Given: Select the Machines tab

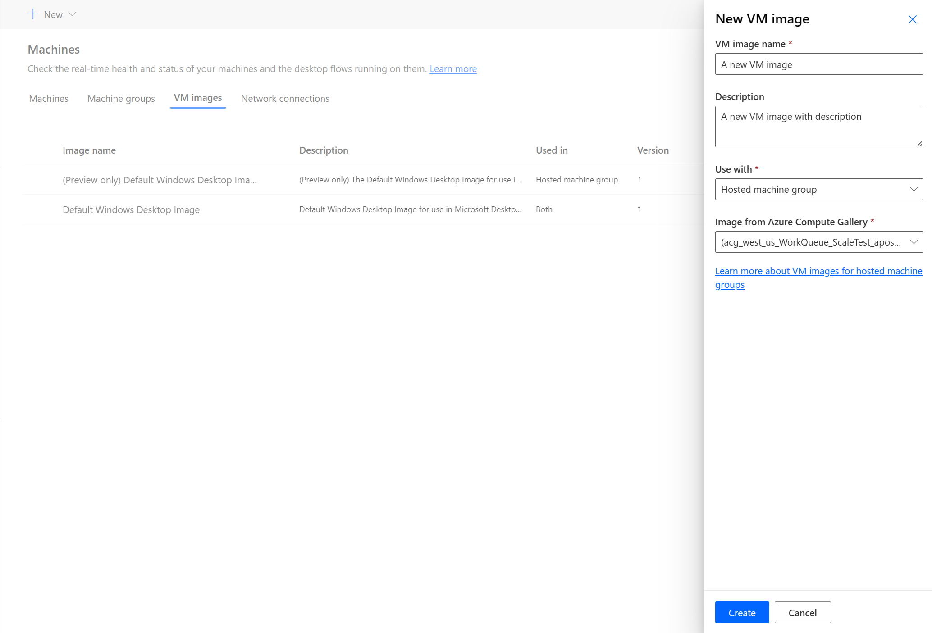Looking at the screenshot, I should tap(49, 98).
